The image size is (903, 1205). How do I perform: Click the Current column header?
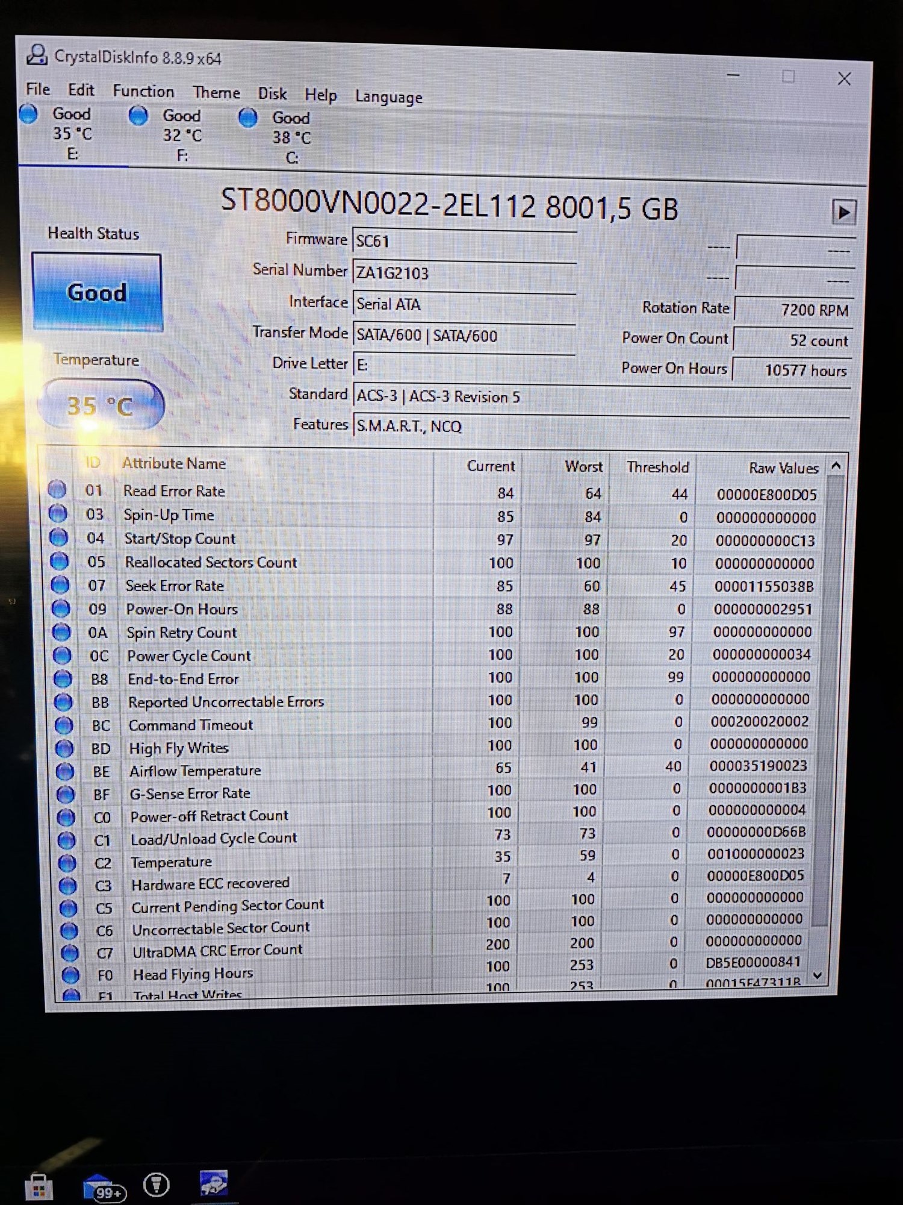pyautogui.click(x=491, y=466)
